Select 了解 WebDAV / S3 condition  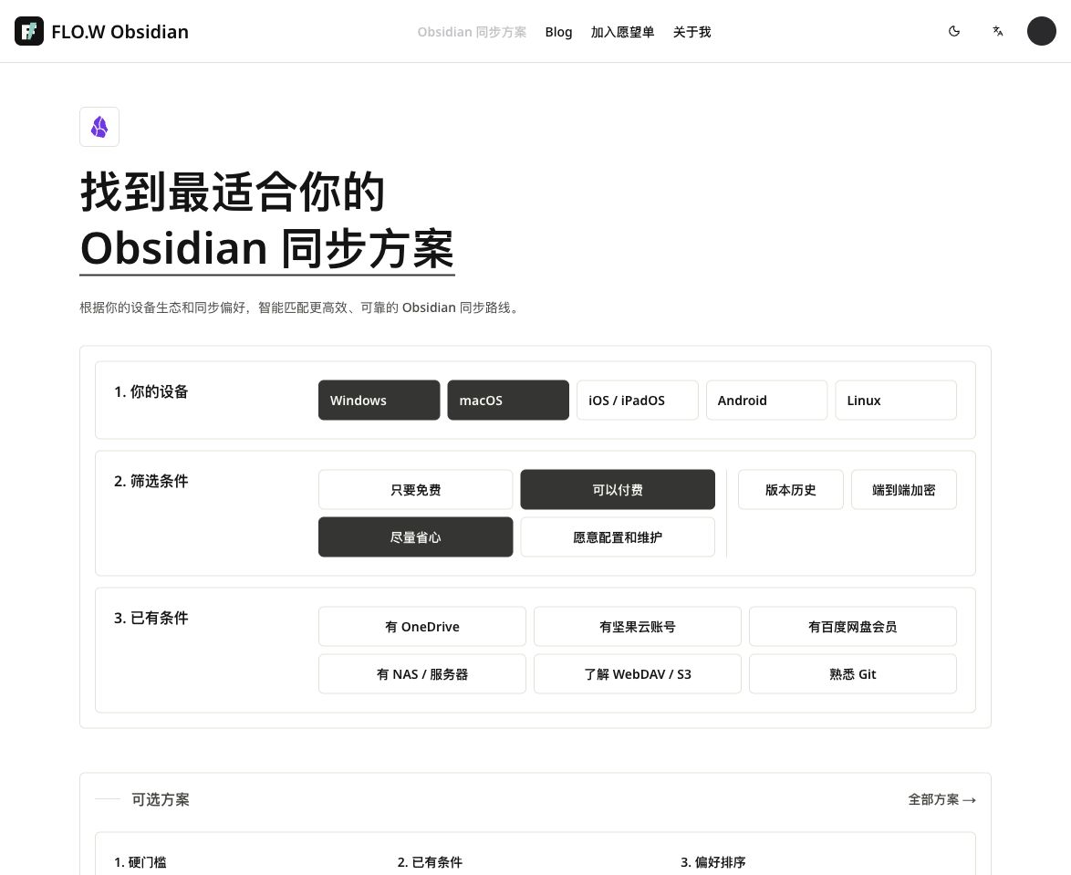(638, 674)
